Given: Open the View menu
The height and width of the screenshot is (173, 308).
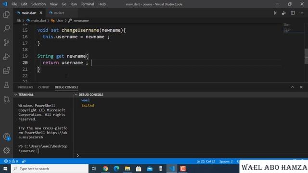Looking at the screenshot, I should (53, 4).
